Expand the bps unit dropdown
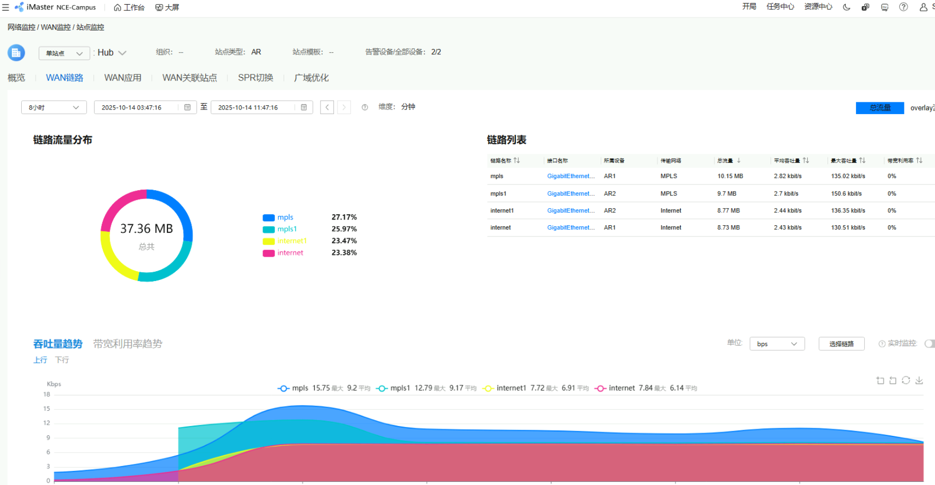935x485 pixels. tap(777, 344)
